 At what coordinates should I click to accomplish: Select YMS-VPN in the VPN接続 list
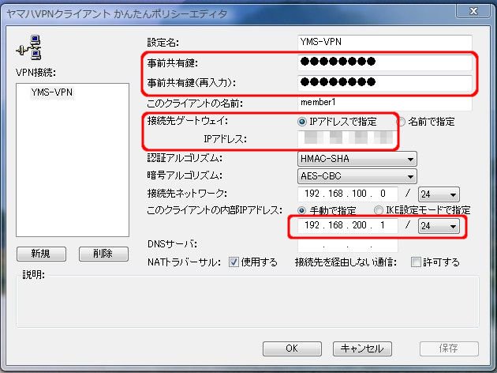[50, 92]
